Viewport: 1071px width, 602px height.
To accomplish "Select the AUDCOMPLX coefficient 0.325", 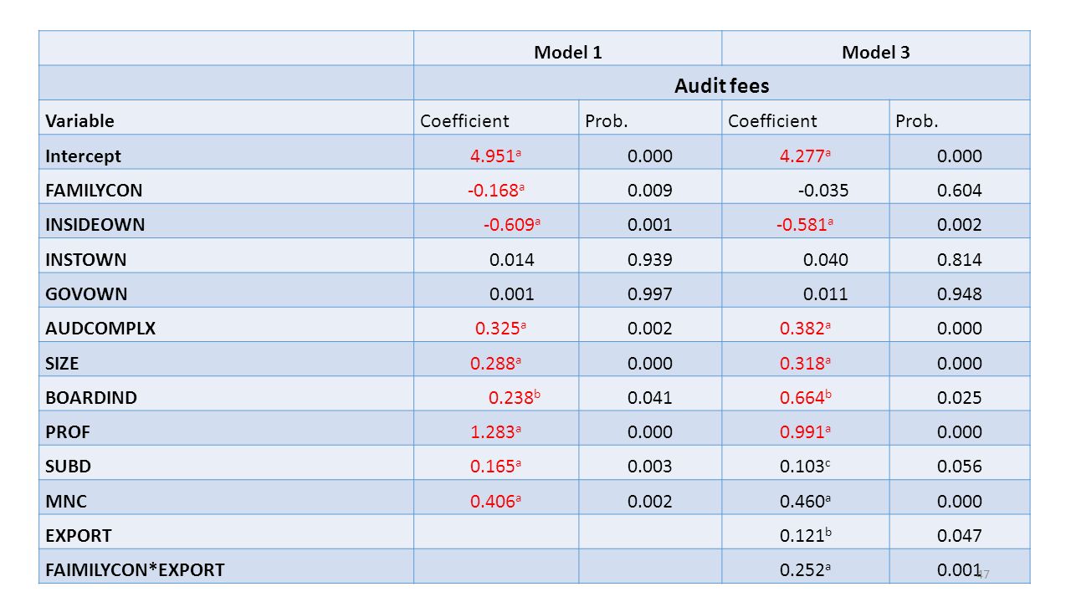I will (x=501, y=329).
